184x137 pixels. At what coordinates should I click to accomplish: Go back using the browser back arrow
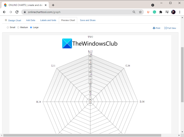(4, 12)
